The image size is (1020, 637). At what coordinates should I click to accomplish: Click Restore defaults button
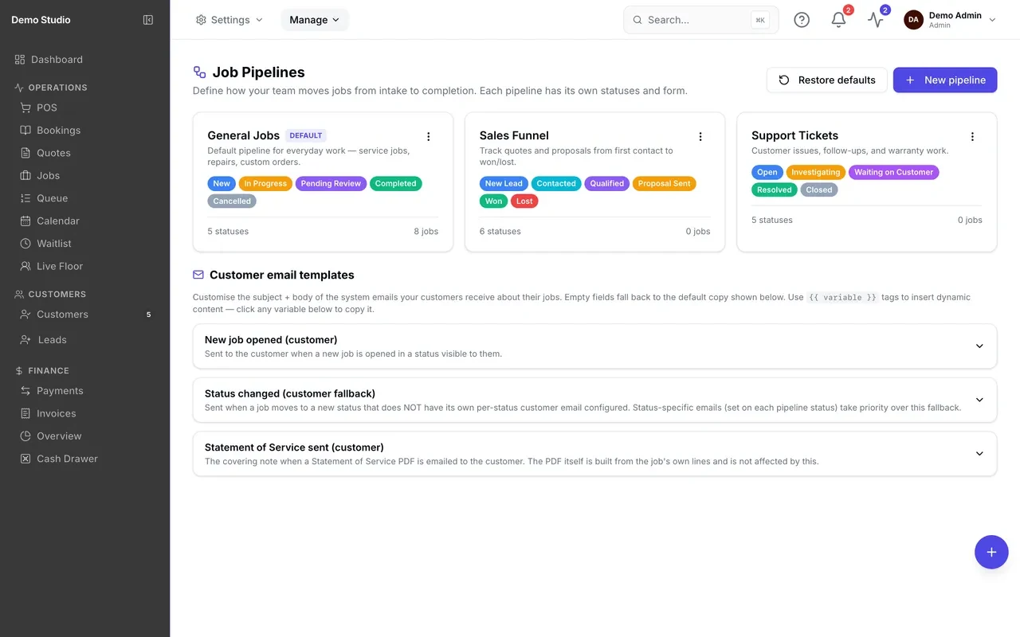point(826,80)
